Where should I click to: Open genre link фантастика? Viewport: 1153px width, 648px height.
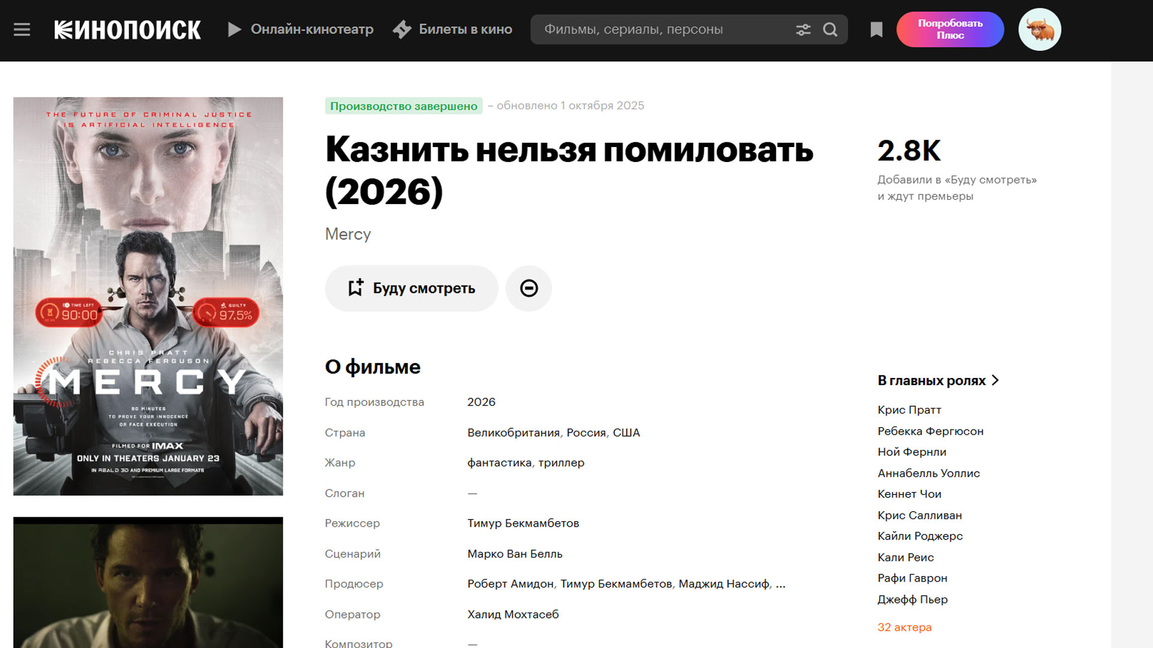[x=500, y=463]
